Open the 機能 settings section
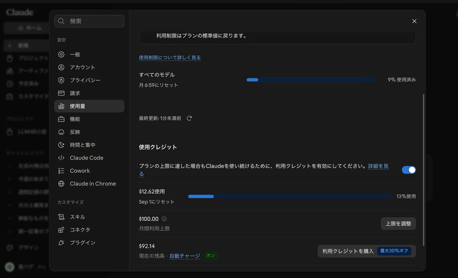 point(89,119)
